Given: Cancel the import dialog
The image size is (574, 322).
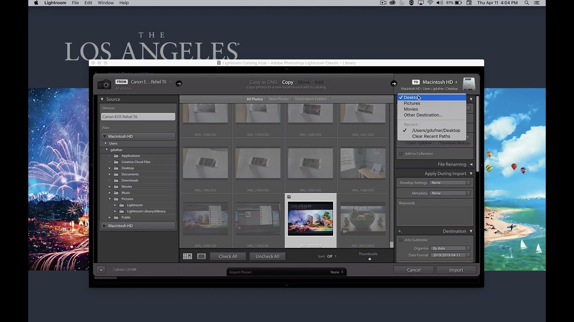Looking at the screenshot, I should 414,270.
